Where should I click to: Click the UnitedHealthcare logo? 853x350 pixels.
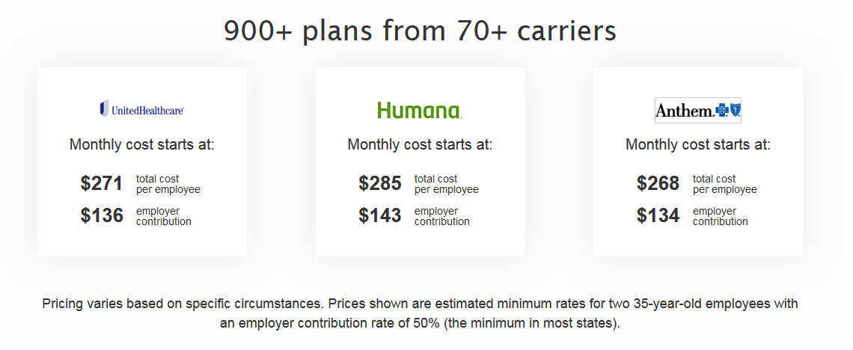point(141,108)
